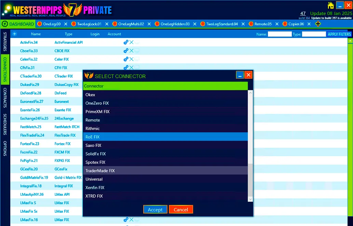Select the SCHEDULERS sidebar section
Viewport: 353px width, 226px height.
pyautogui.click(x=5, y=124)
